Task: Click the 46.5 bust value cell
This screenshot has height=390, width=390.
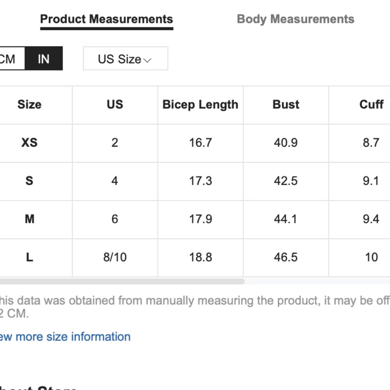Action: [286, 257]
